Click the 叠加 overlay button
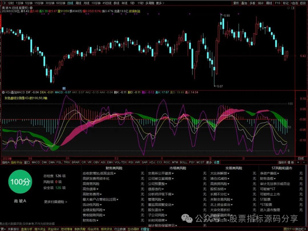This screenshot has width=308, height=231. click(x=244, y=3)
